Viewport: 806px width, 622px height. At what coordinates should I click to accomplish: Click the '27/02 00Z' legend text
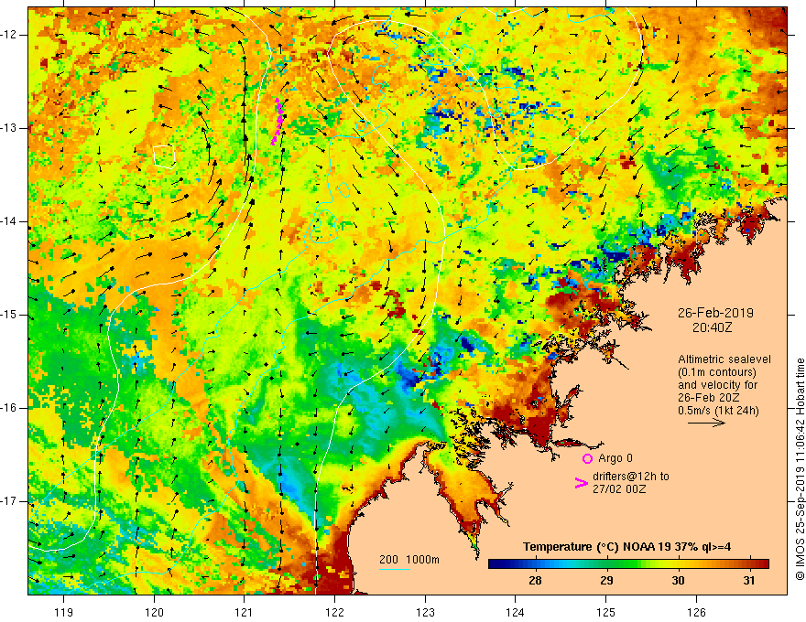[619, 489]
